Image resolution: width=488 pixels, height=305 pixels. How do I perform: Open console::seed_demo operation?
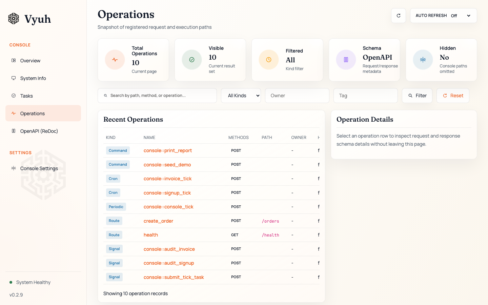(x=167, y=165)
